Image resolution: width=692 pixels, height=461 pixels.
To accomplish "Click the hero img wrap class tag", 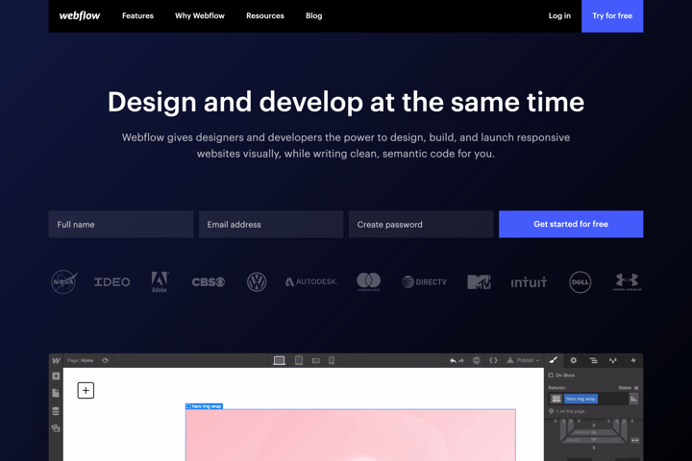I will coord(581,399).
